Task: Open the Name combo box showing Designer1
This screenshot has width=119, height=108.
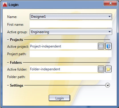Action: pos(71,17)
